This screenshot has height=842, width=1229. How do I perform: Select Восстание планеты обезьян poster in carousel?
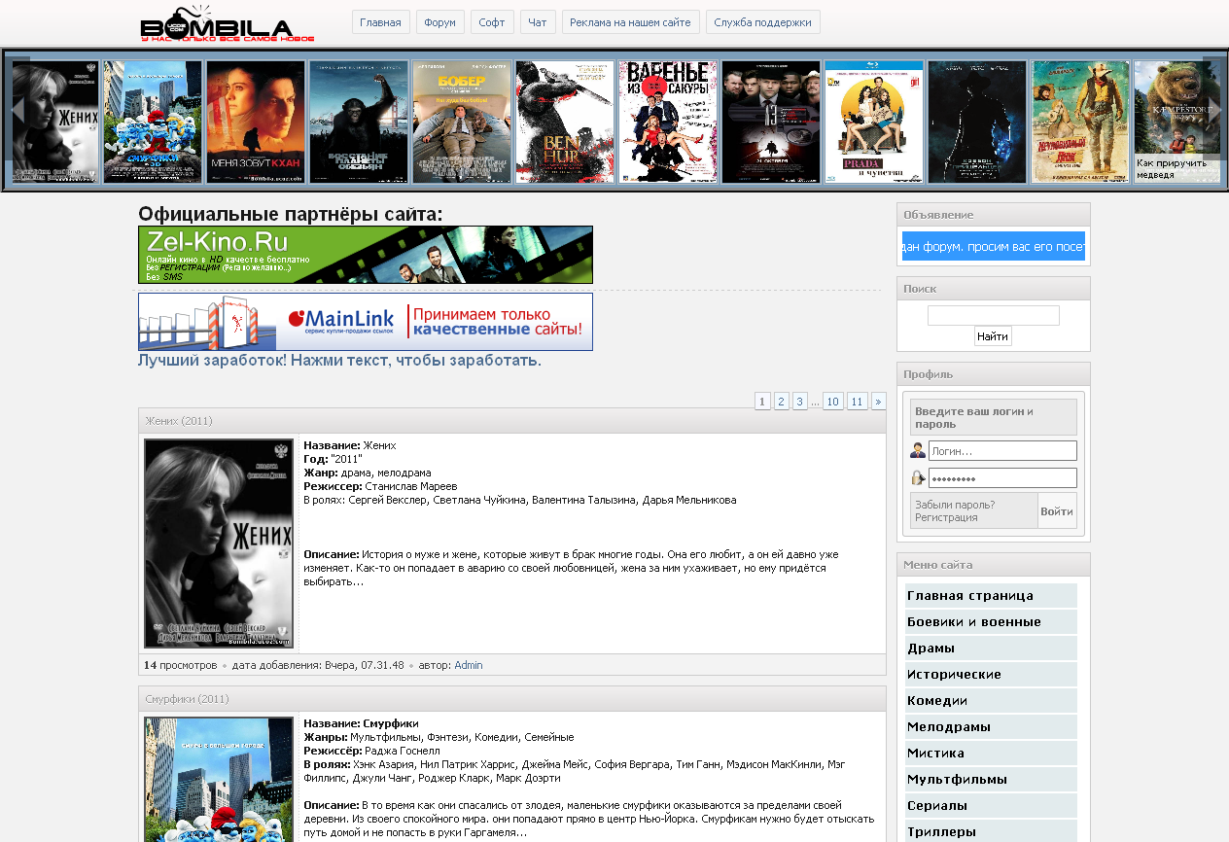point(359,122)
